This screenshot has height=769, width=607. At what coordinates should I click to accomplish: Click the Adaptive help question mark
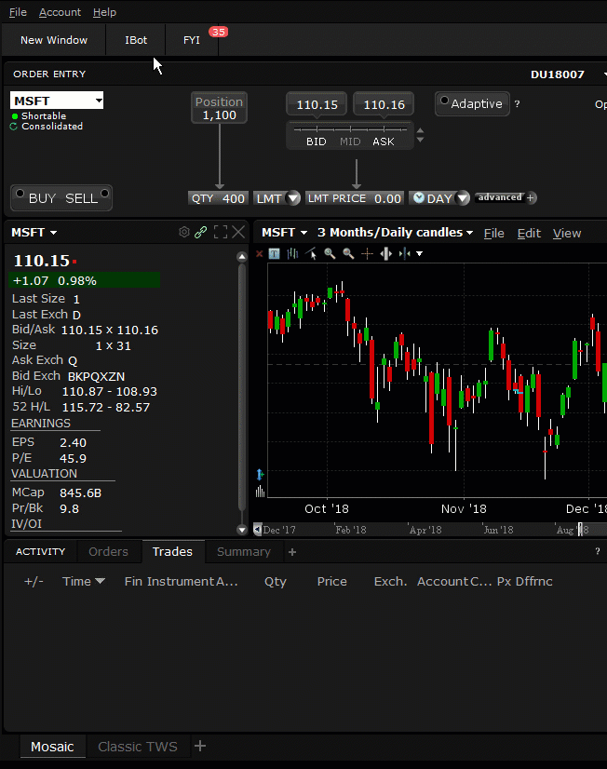(x=517, y=104)
